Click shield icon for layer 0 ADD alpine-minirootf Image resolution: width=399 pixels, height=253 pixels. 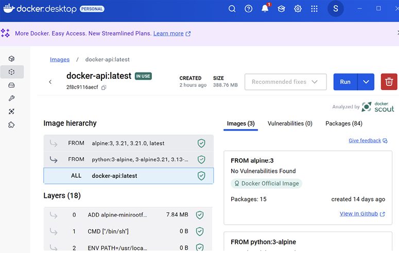(x=200, y=215)
